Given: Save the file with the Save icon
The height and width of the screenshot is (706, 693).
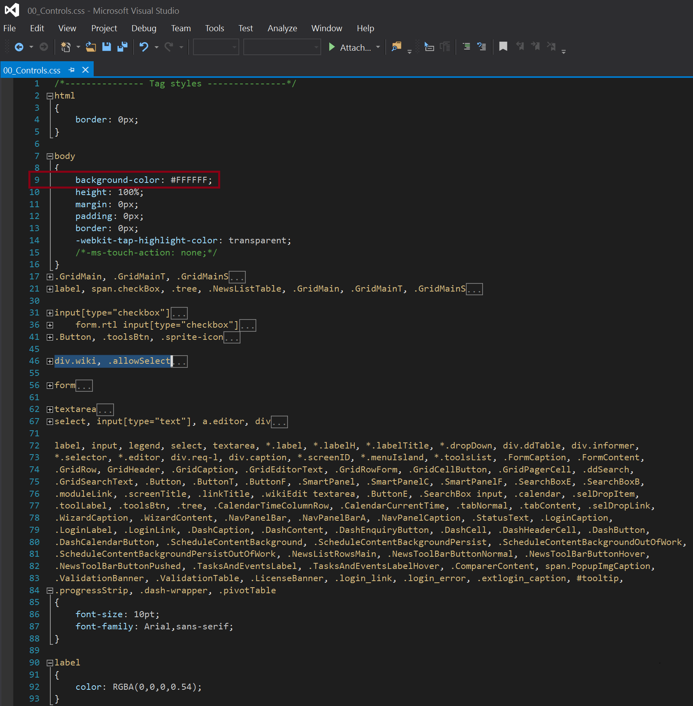Looking at the screenshot, I should (x=107, y=47).
